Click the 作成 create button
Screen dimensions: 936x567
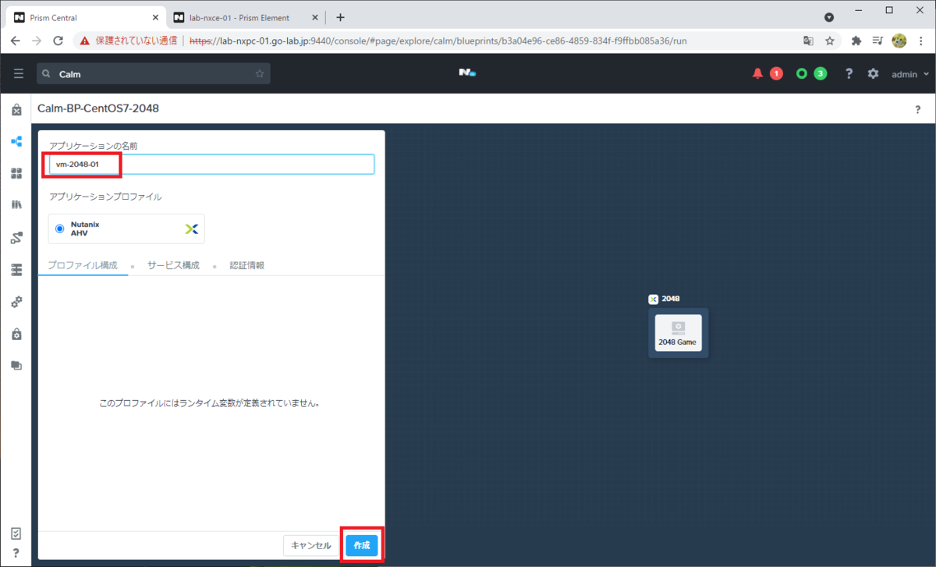[x=362, y=545]
